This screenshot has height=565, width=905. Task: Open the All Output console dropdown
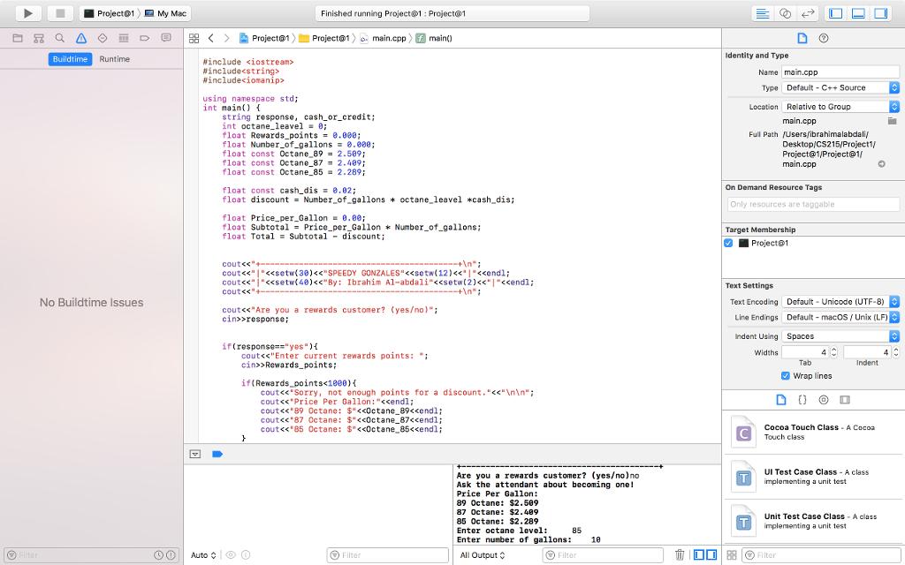483,554
